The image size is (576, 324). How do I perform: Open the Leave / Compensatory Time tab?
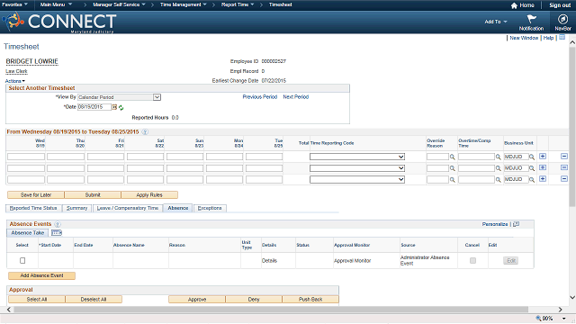[x=128, y=208]
